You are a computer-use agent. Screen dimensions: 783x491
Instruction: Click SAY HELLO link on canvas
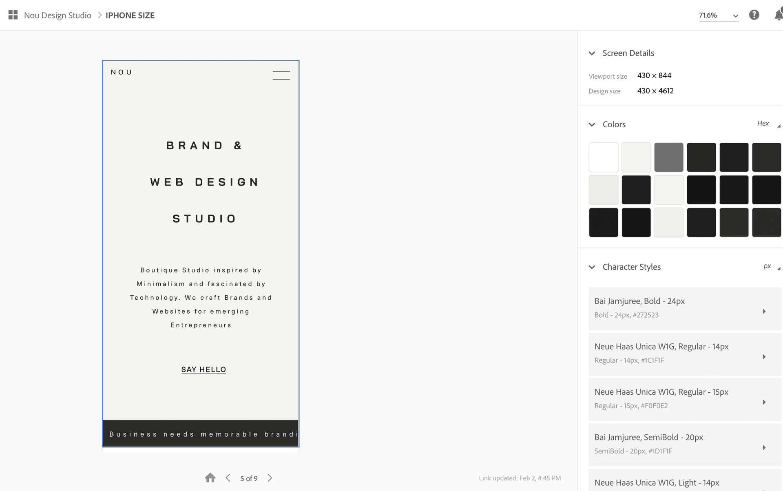click(203, 369)
